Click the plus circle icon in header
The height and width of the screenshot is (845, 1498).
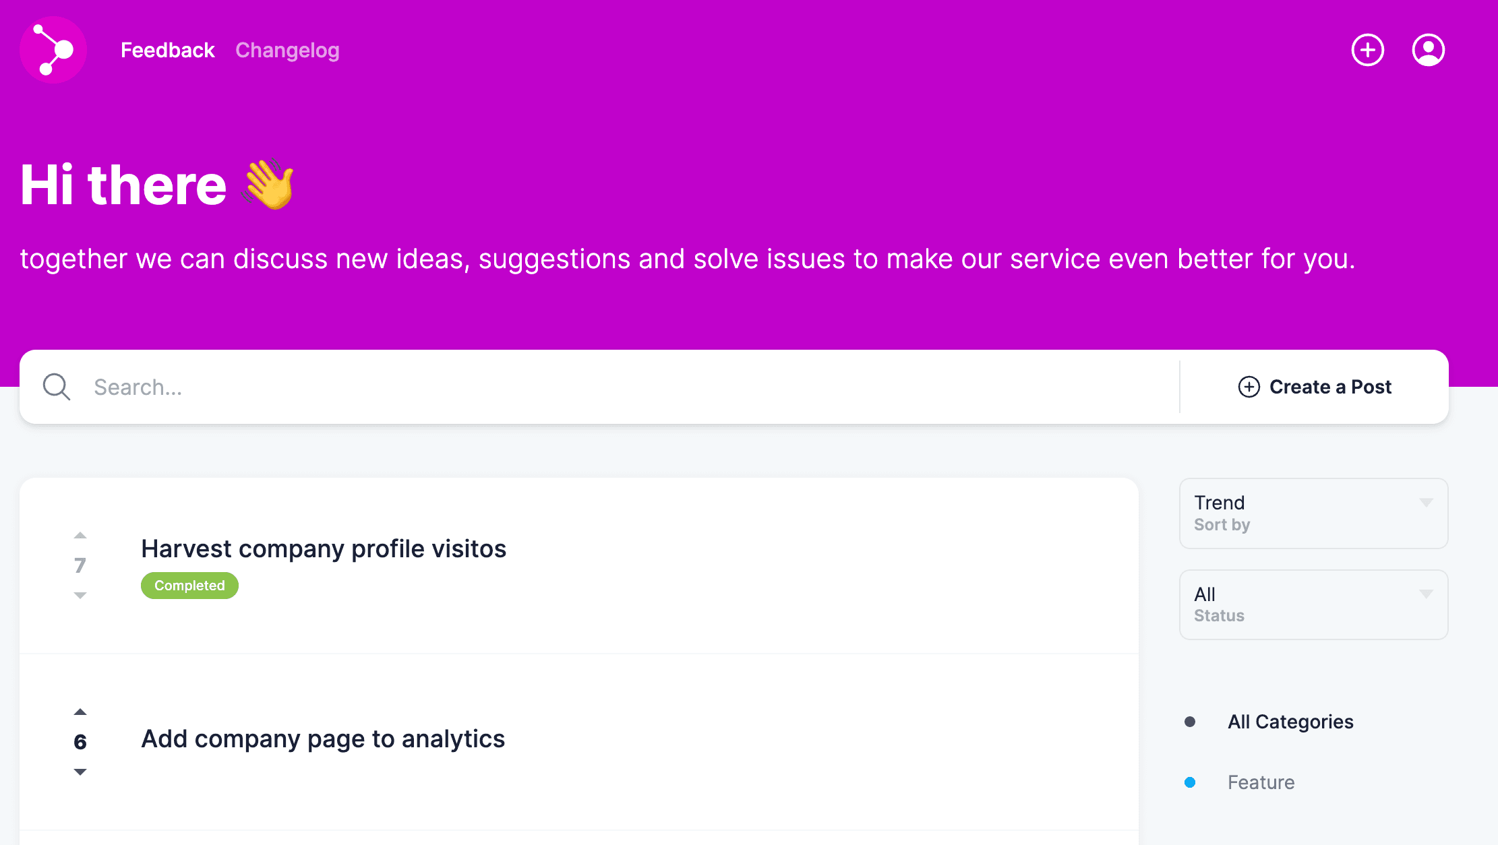(x=1367, y=50)
